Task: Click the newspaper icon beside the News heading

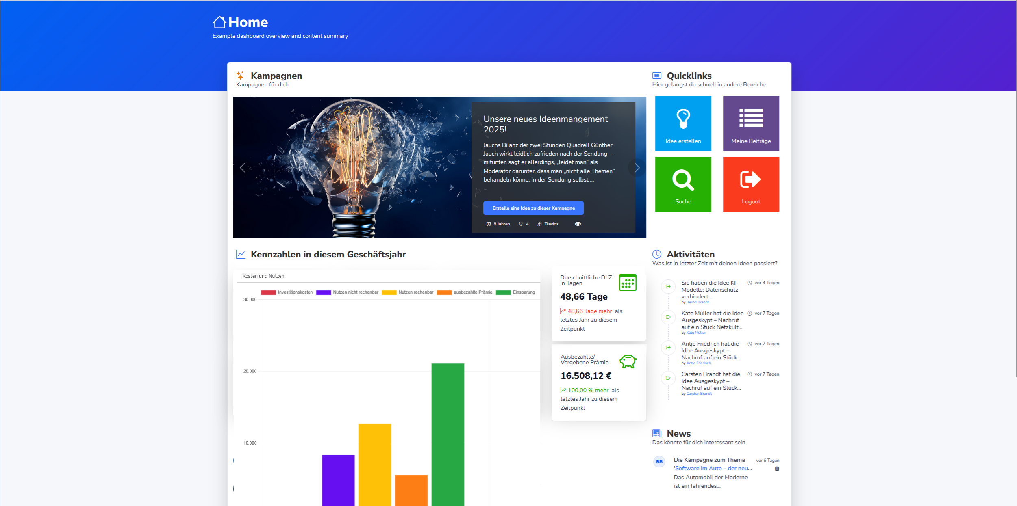Action: pyautogui.click(x=656, y=433)
